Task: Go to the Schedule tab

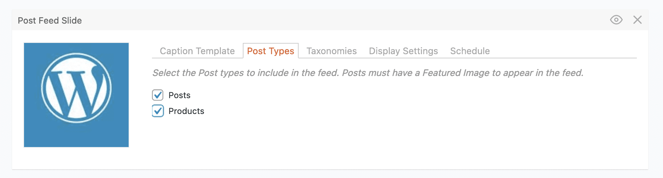Action: (470, 51)
